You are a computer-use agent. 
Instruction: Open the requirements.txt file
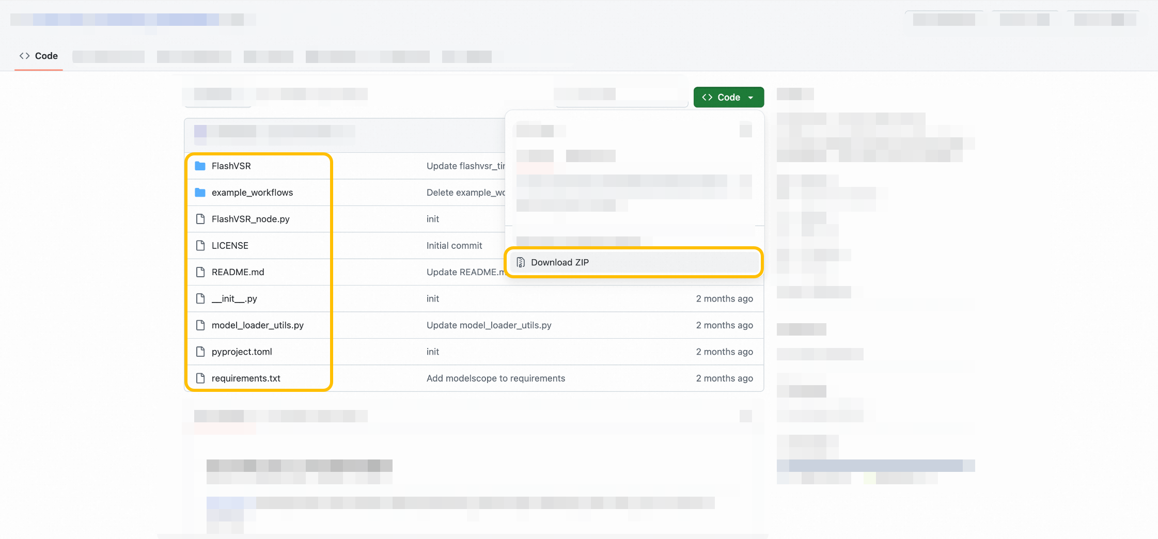(x=246, y=378)
